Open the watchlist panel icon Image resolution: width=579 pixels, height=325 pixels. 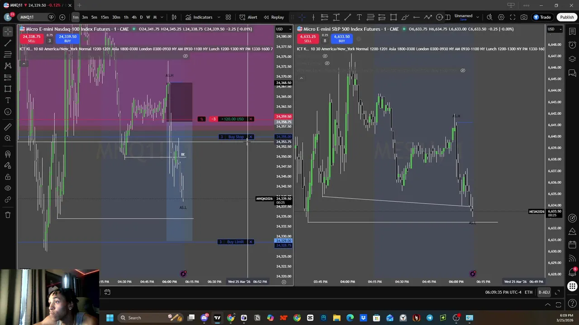coord(572,31)
